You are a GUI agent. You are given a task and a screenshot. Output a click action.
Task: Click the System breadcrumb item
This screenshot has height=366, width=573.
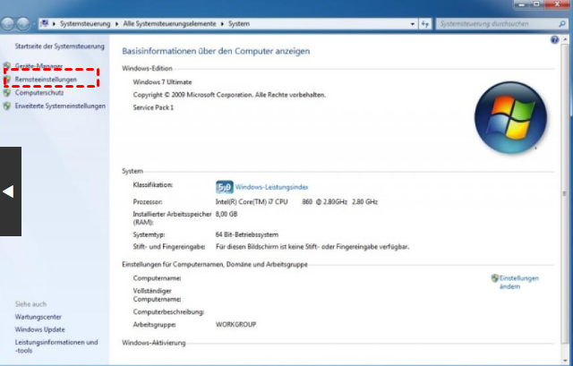tap(239, 24)
